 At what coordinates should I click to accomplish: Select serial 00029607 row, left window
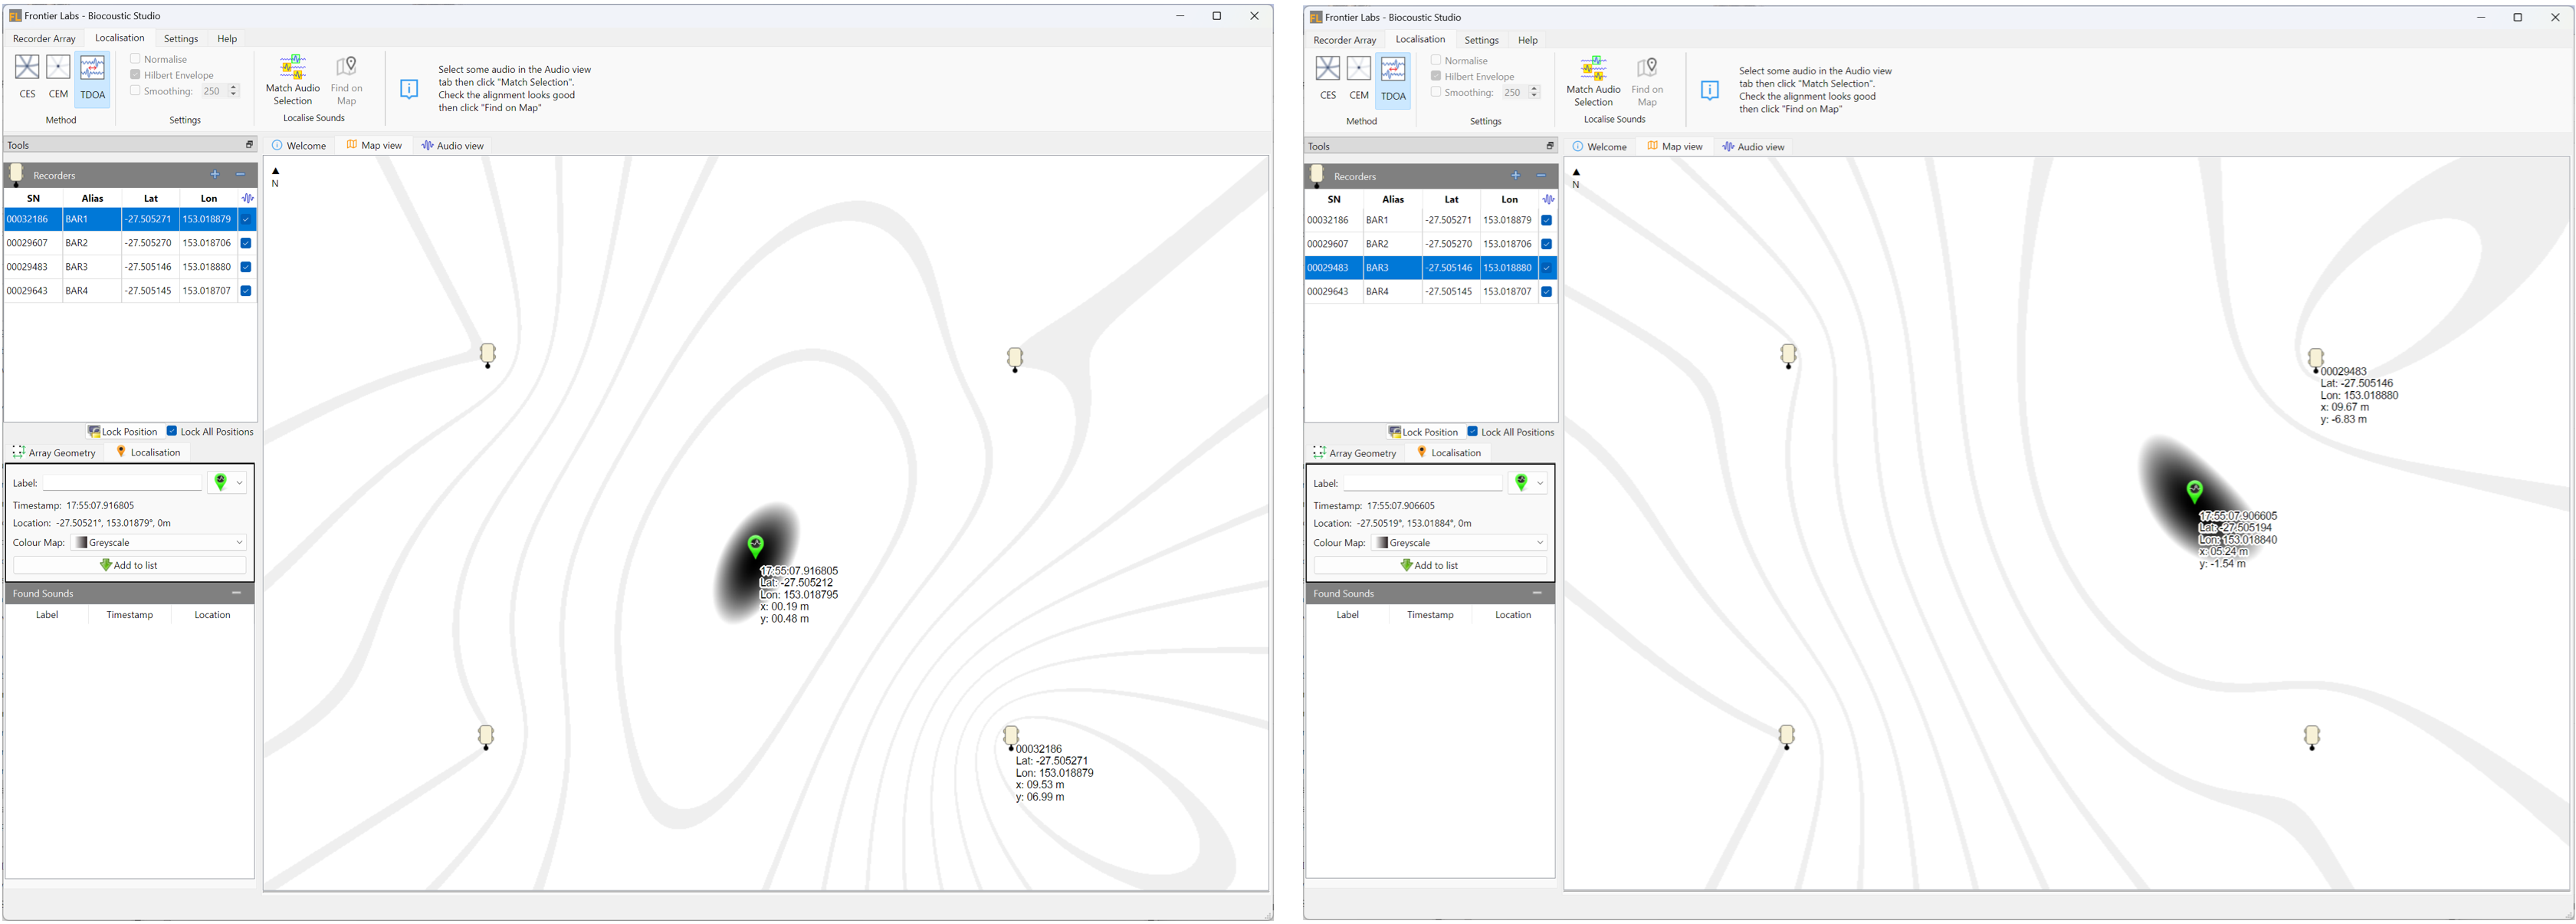(x=130, y=243)
